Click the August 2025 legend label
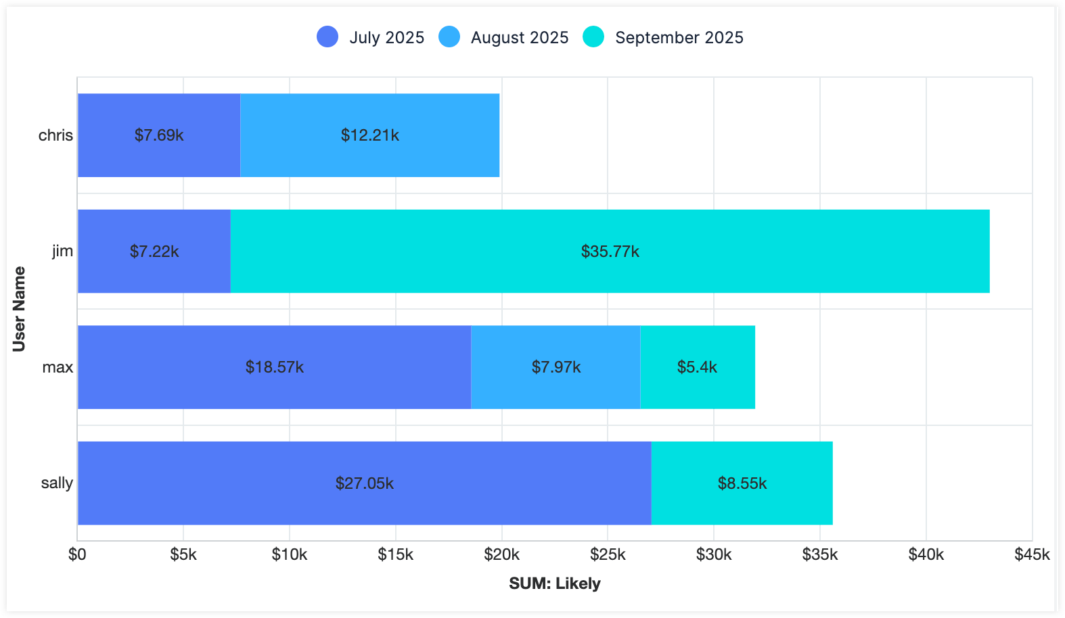 (519, 38)
